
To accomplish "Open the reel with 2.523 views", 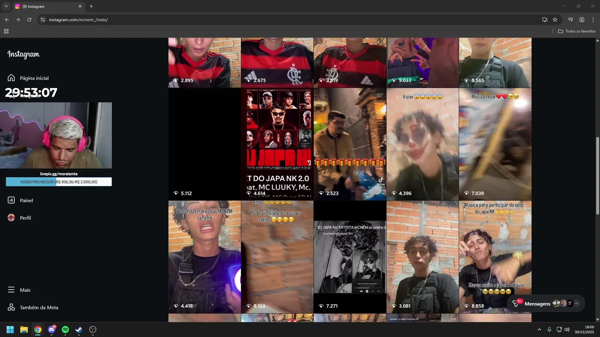I will coord(350,144).
